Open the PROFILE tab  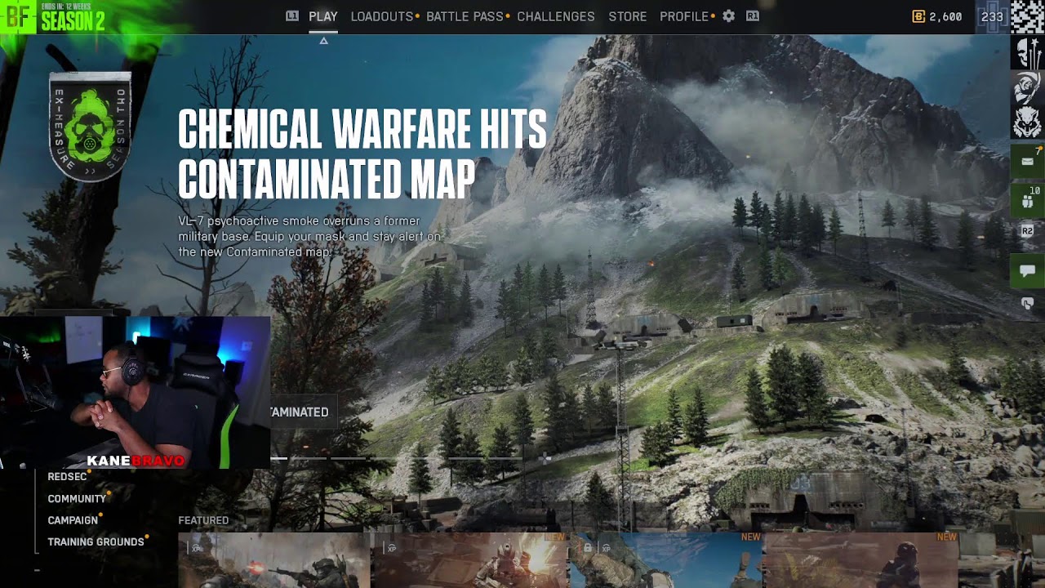pyautogui.click(x=684, y=16)
